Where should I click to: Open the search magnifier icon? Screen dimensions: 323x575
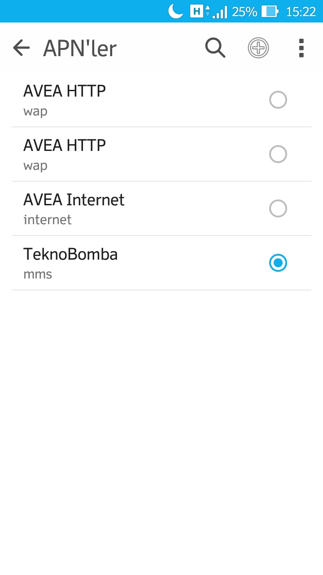(215, 48)
